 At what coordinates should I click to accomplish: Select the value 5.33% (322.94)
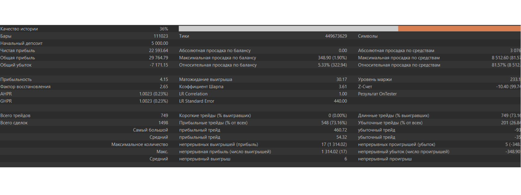pos(332,65)
